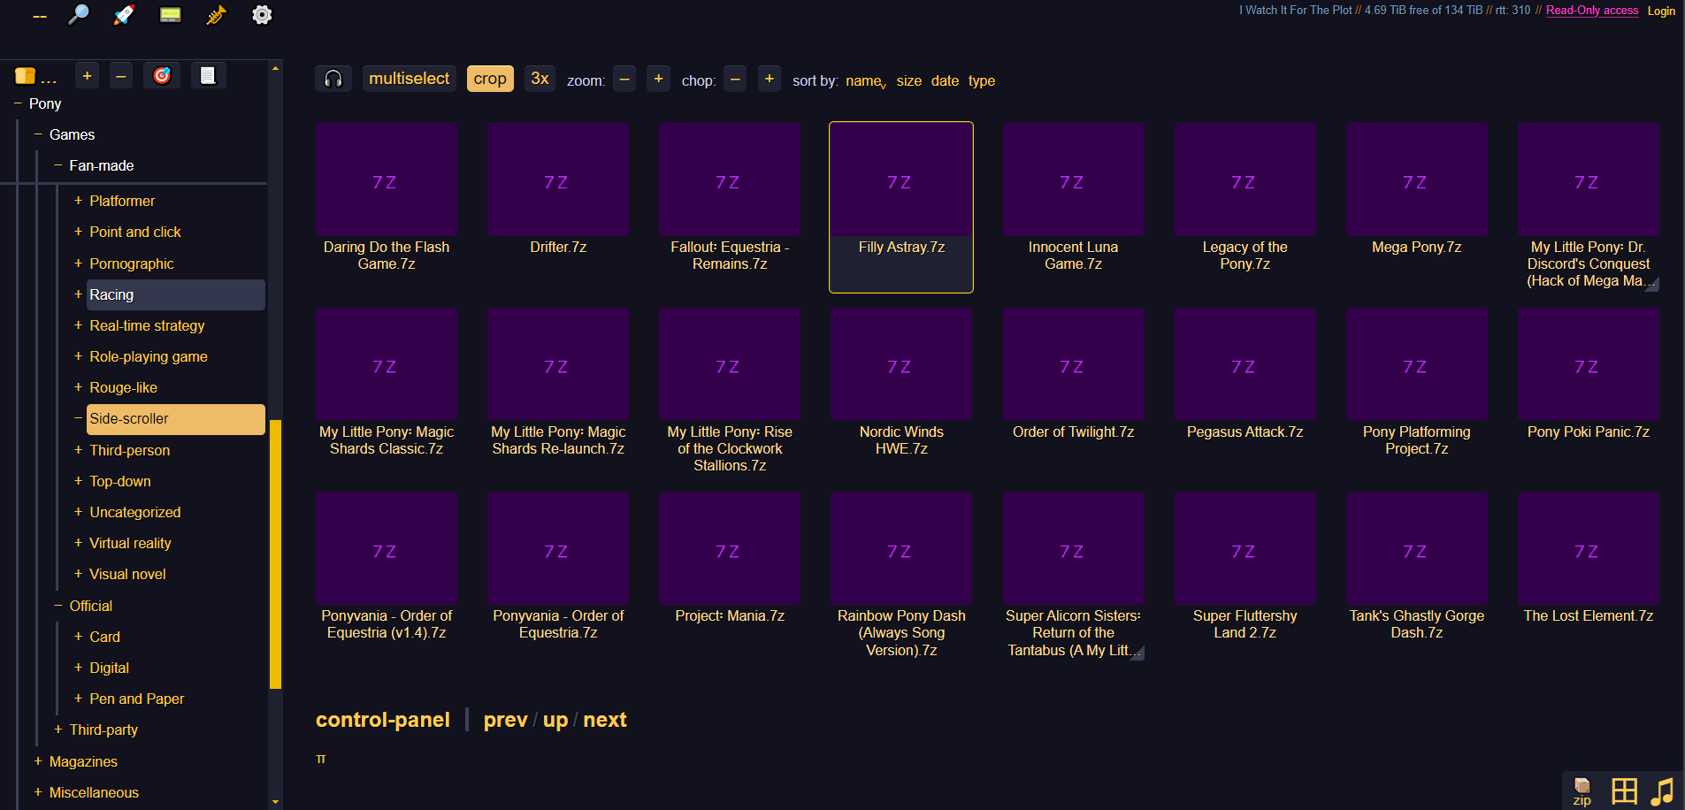Expand the Platformer folder
Image resolution: width=1685 pixels, height=810 pixels.
[x=78, y=201]
